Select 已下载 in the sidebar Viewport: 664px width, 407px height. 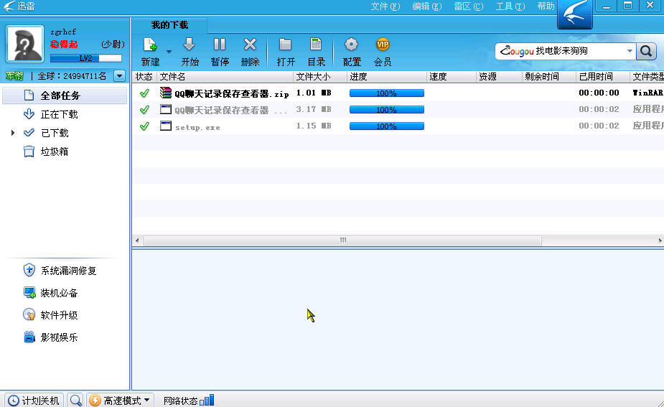pos(55,133)
